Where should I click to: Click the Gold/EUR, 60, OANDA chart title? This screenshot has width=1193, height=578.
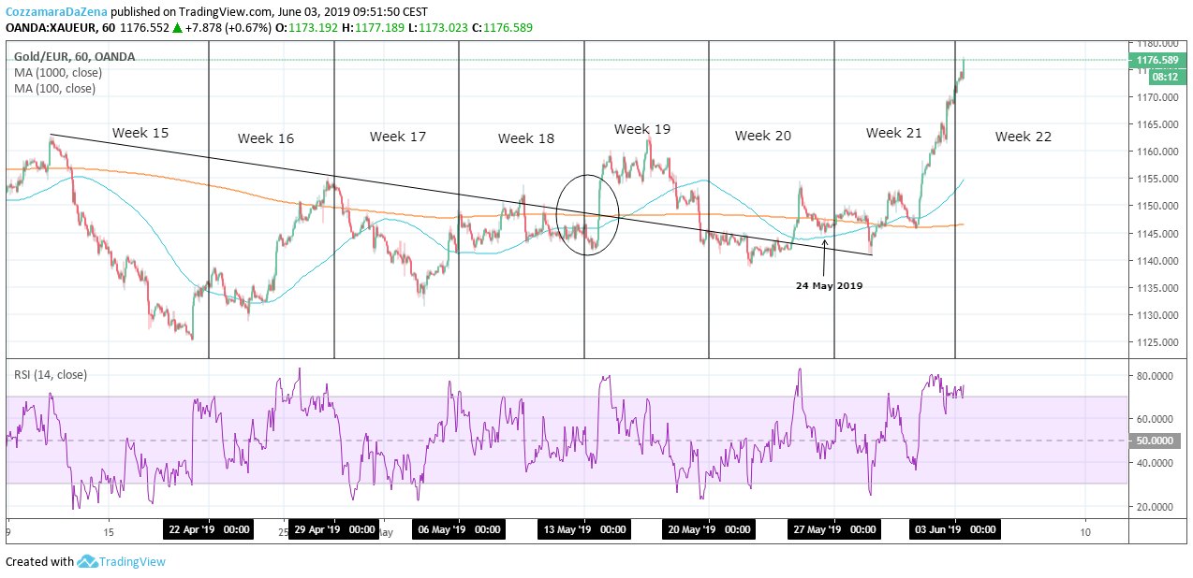(x=74, y=56)
